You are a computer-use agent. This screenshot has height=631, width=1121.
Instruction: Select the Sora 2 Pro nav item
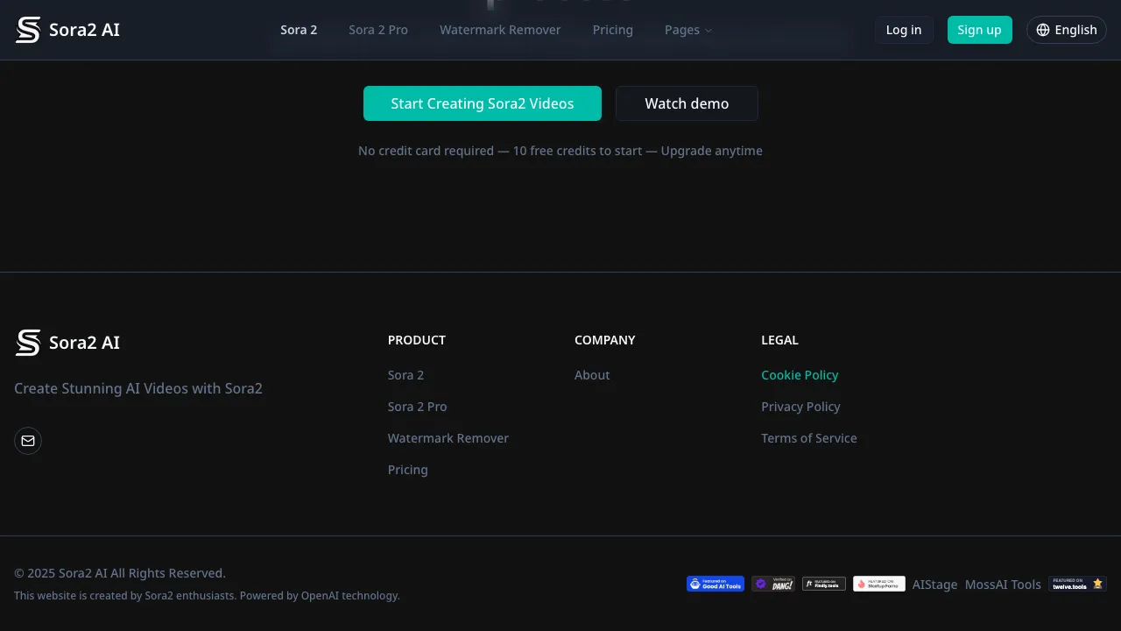[377, 30]
